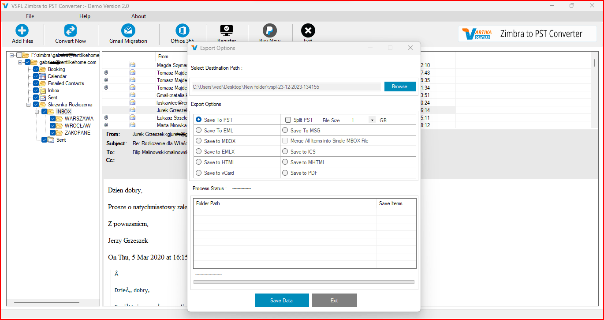
Task: Click the Buy Now PayPal icon
Action: (x=270, y=30)
